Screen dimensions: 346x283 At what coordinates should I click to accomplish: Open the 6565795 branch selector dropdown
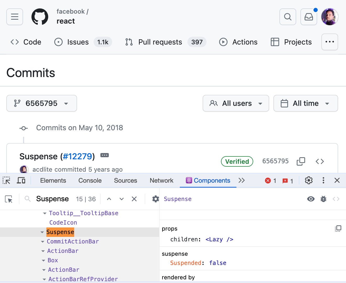pyautogui.click(x=42, y=103)
